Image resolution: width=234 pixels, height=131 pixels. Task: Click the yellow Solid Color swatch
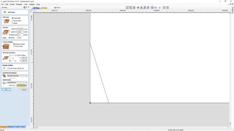pos(21,85)
